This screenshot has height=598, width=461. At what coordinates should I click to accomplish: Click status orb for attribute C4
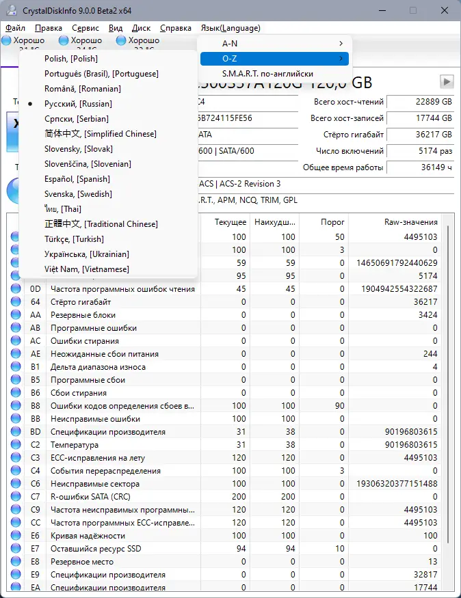point(16,470)
